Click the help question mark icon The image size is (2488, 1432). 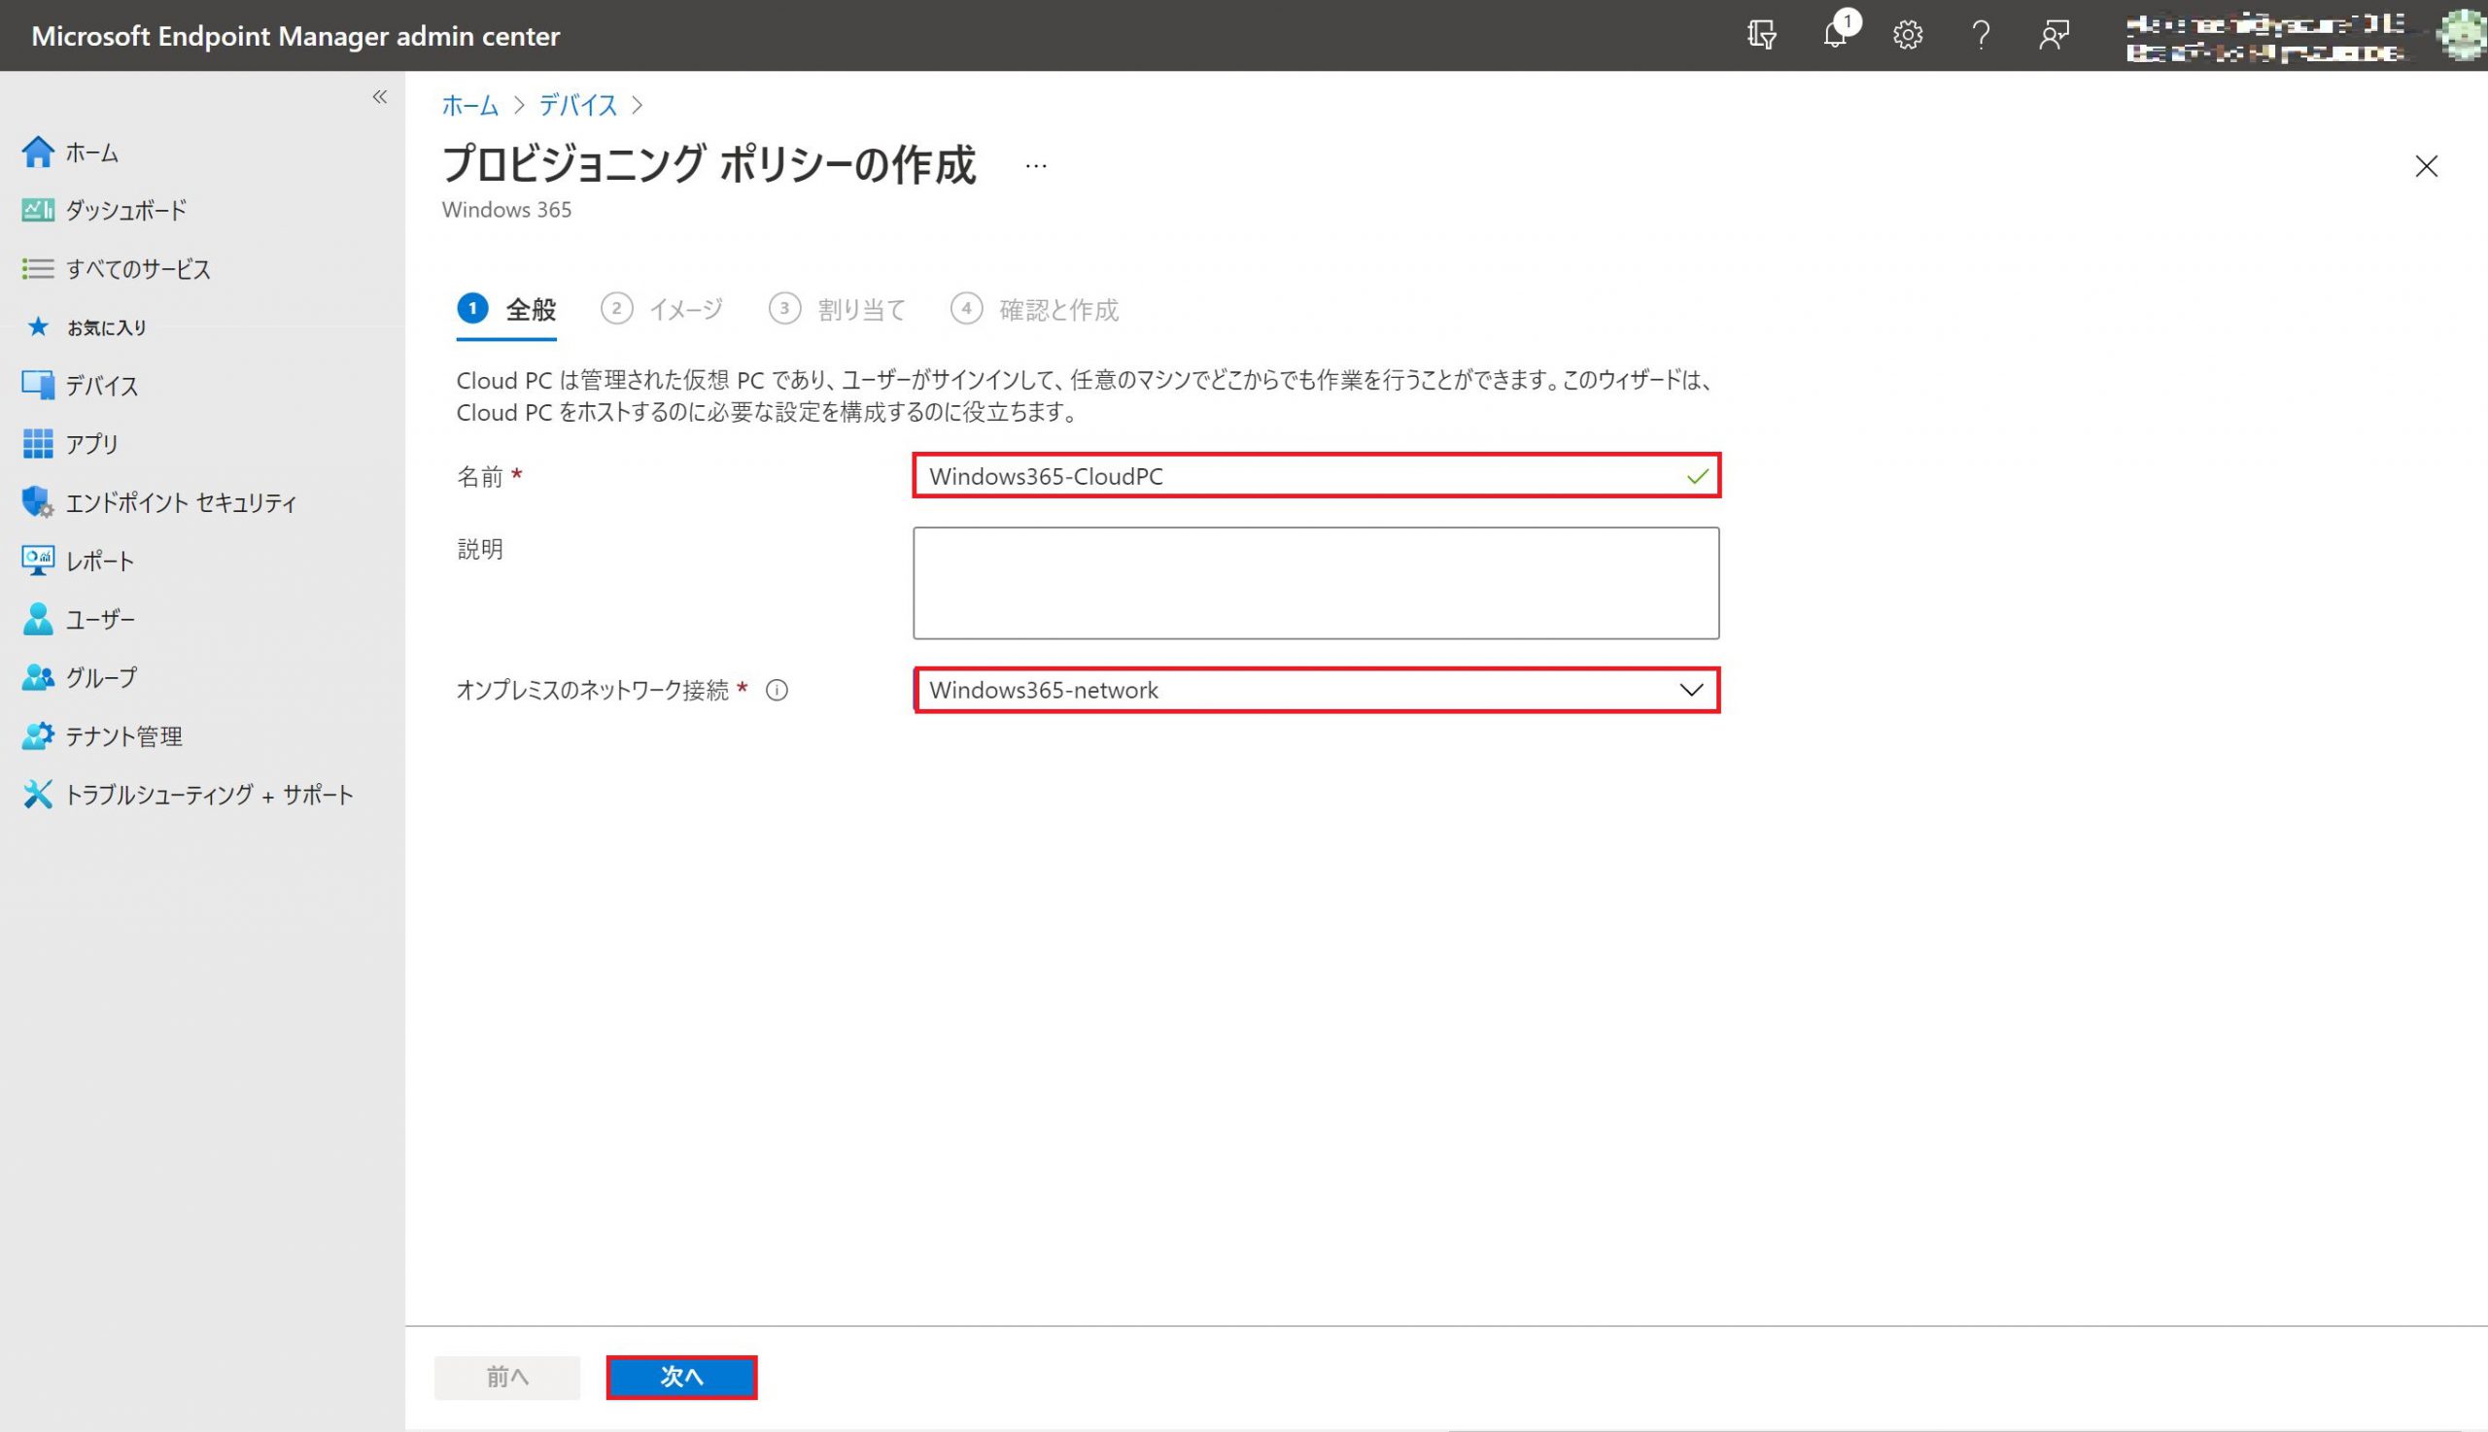pos(1981,35)
